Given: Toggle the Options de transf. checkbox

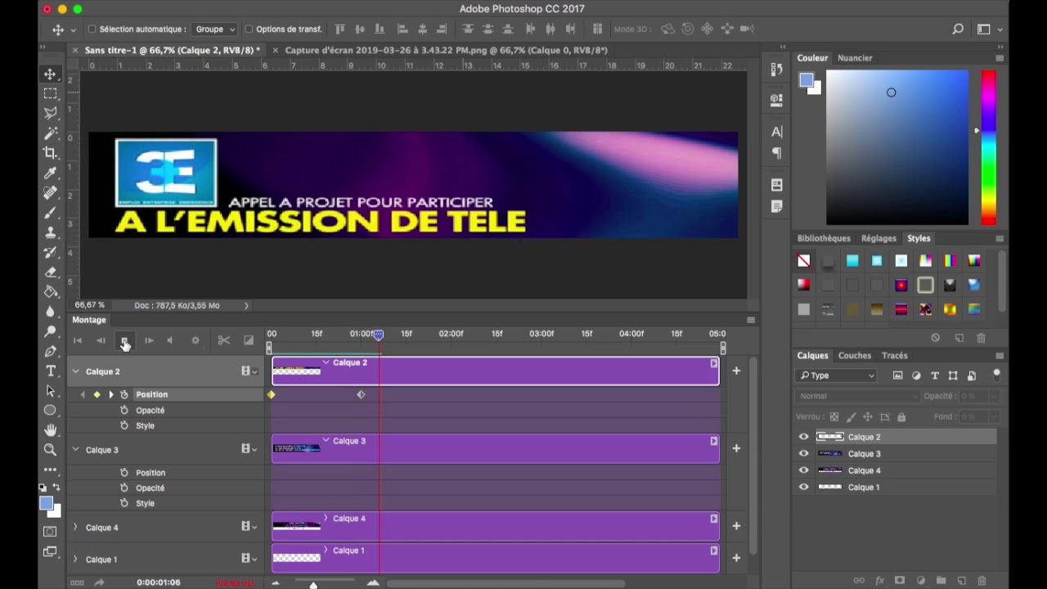Looking at the screenshot, I should coord(249,29).
